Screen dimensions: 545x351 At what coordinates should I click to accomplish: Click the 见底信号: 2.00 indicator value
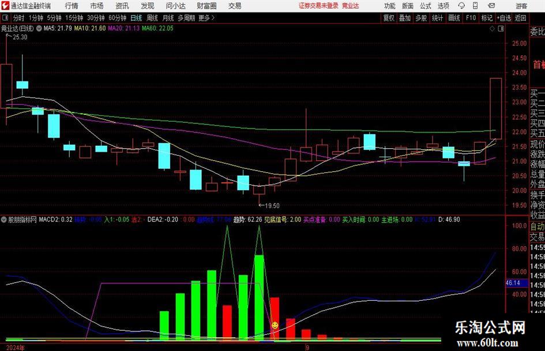coord(283,220)
